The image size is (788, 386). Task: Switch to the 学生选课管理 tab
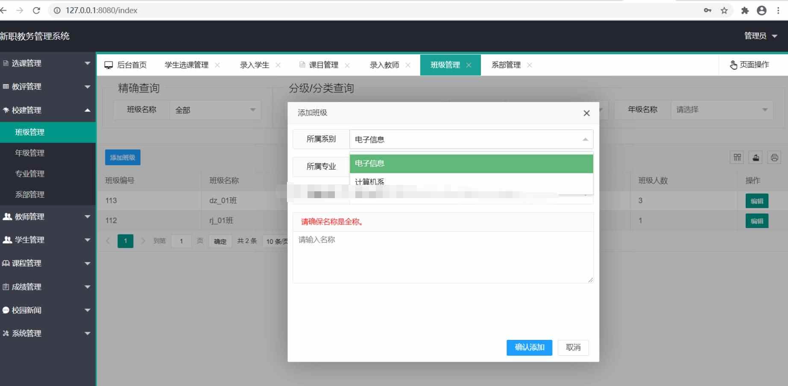point(187,65)
